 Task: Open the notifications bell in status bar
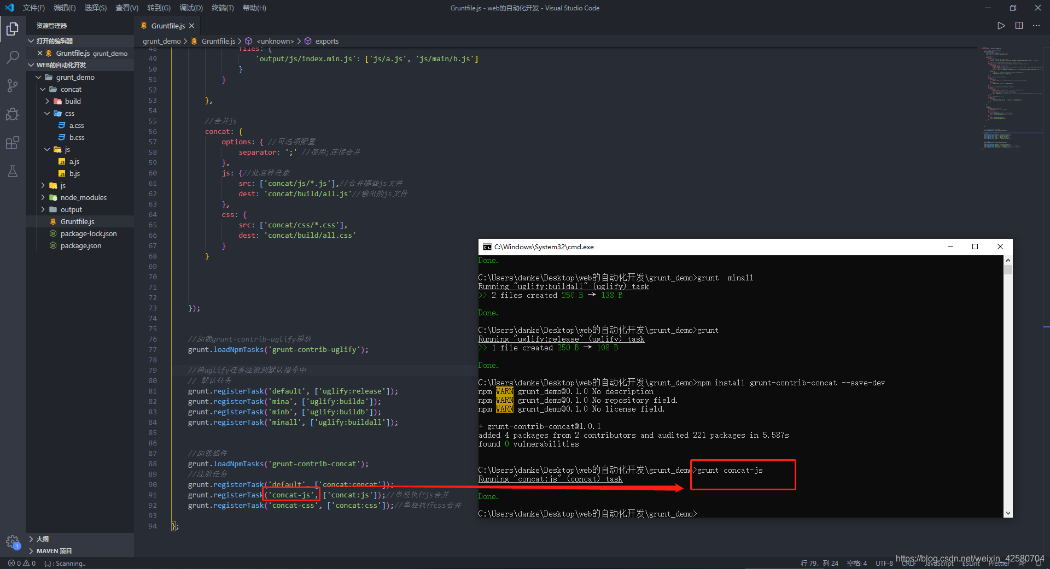click(x=1039, y=563)
